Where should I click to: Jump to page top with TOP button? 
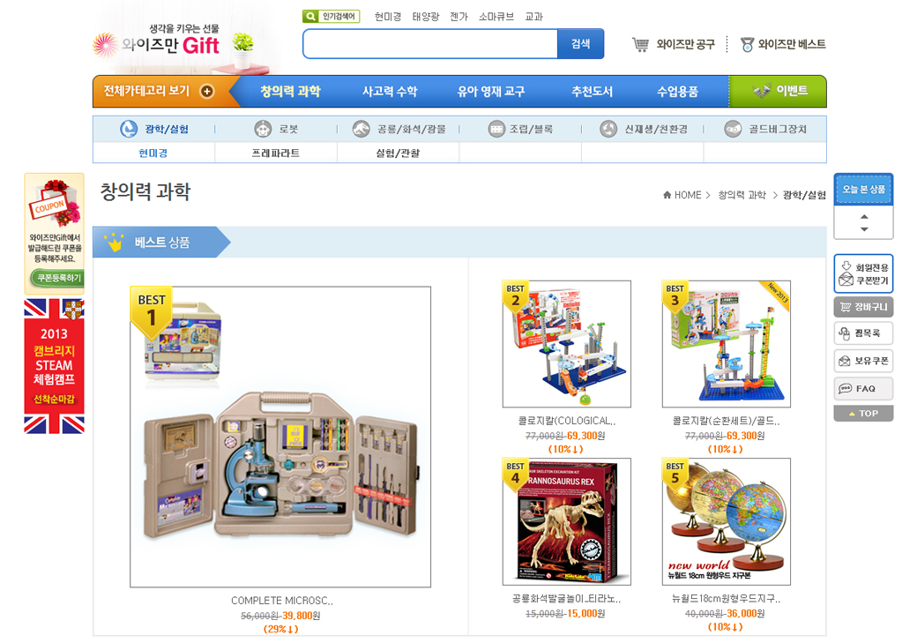[863, 413]
